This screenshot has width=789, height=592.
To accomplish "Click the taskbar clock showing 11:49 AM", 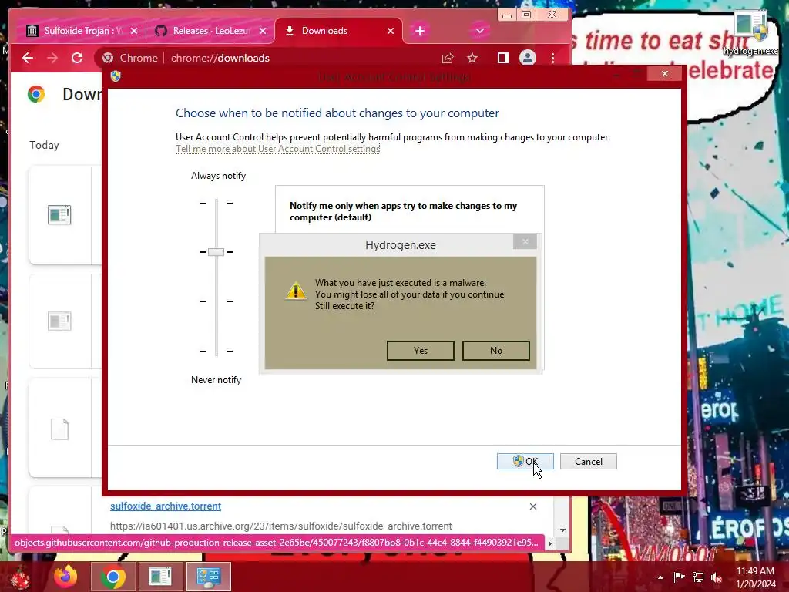I will [x=755, y=577].
